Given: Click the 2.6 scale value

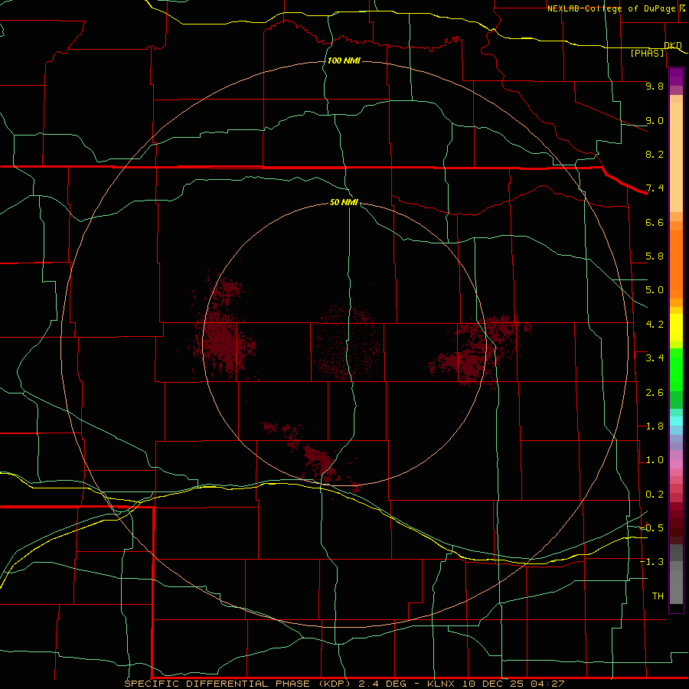Looking at the screenshot, I should 655,393.
